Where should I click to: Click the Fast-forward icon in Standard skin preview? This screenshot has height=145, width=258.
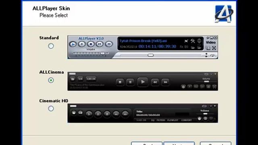[109, 44]
